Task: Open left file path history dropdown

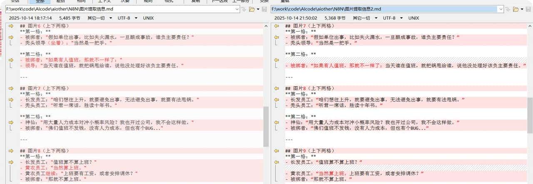Action: [x=237, y=9]
